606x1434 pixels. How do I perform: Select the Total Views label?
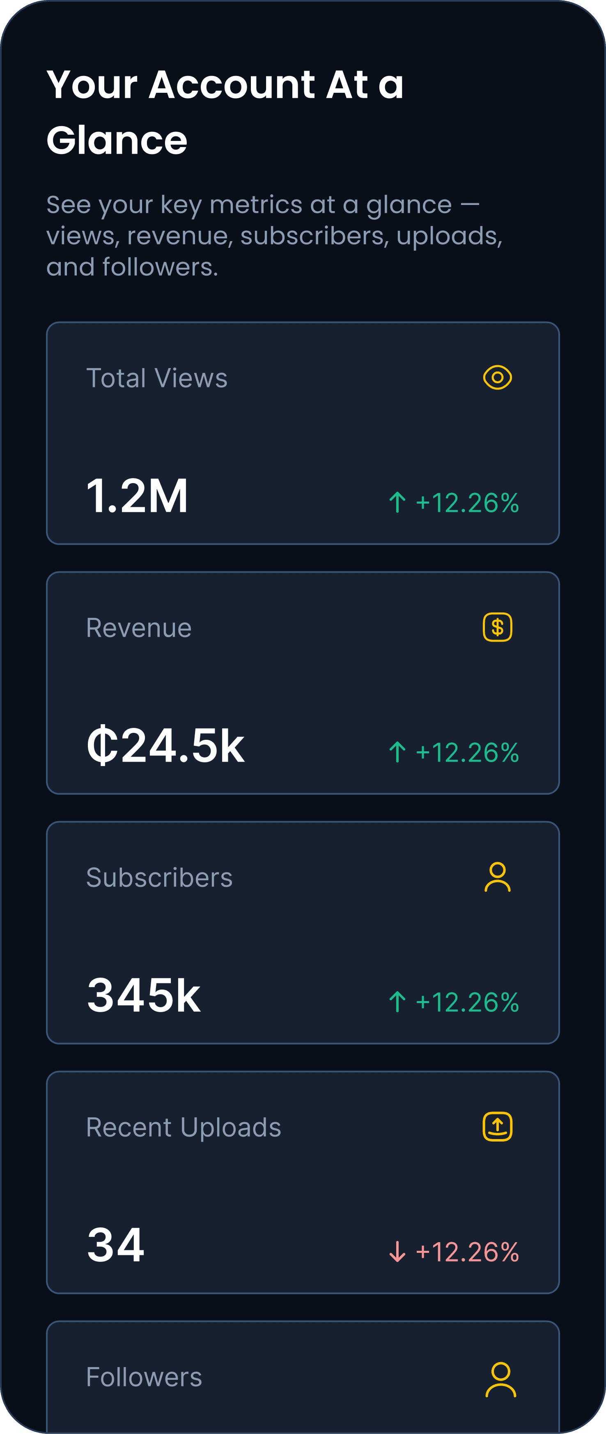157,378
